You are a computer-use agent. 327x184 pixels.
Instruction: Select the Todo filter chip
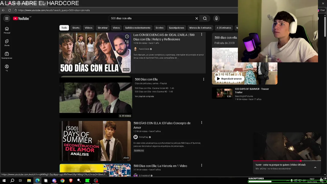coord(64,28)
